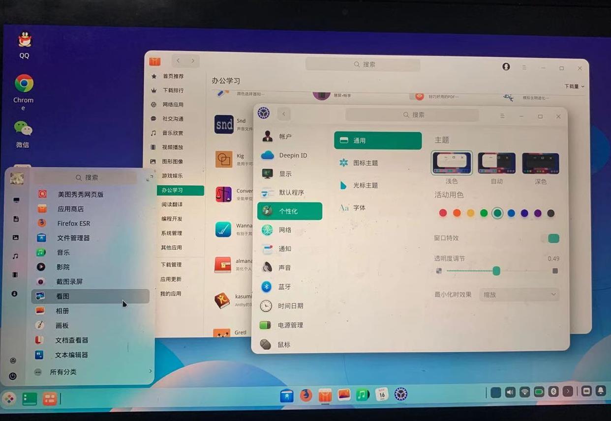The height and width of the screenshot is (421, 611).
Task: Launch Firefox from the dock
Action: (305, 395)
